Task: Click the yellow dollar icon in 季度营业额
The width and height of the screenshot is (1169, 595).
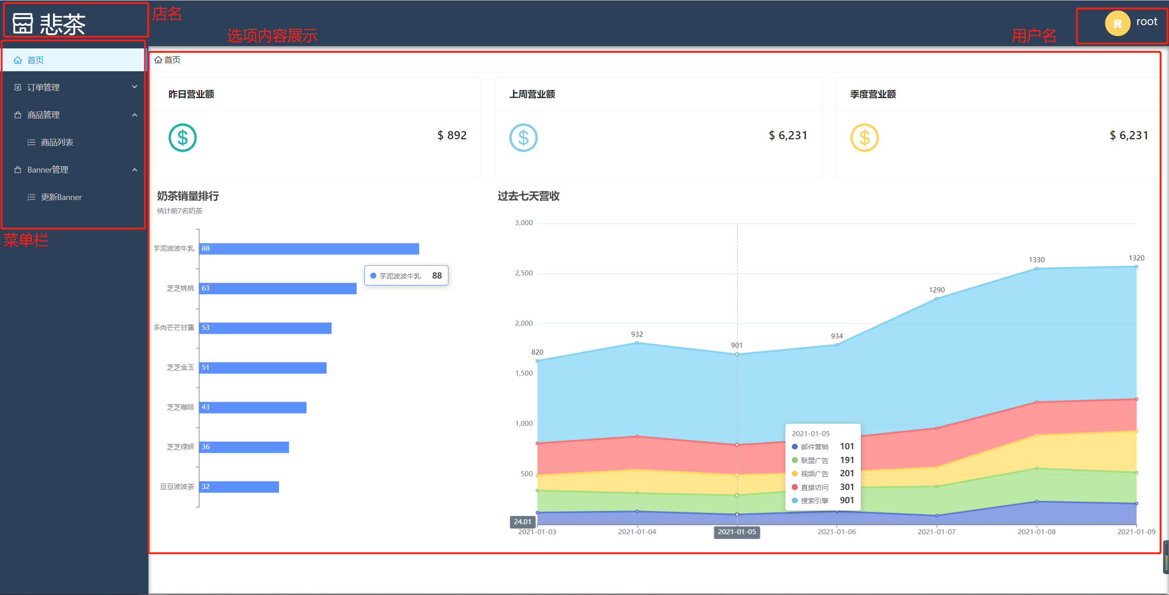Action: coord(864,137)
